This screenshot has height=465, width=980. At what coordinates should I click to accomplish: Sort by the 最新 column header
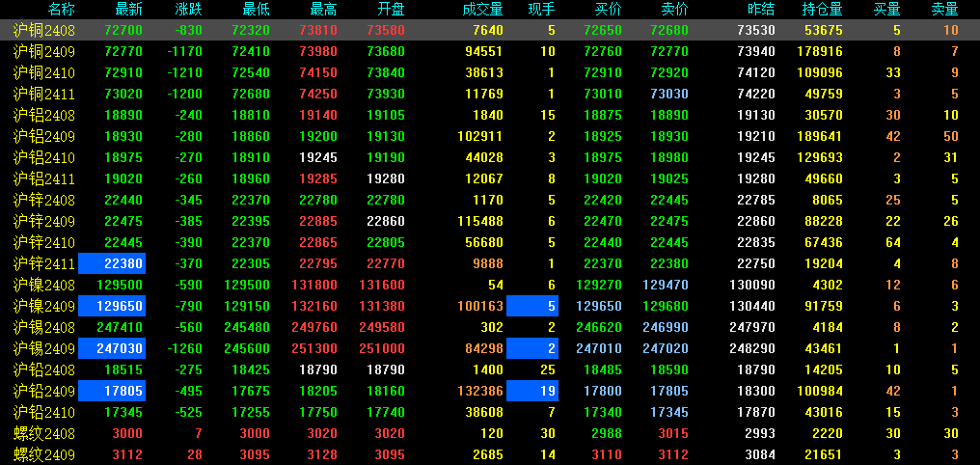pos(128,9)
